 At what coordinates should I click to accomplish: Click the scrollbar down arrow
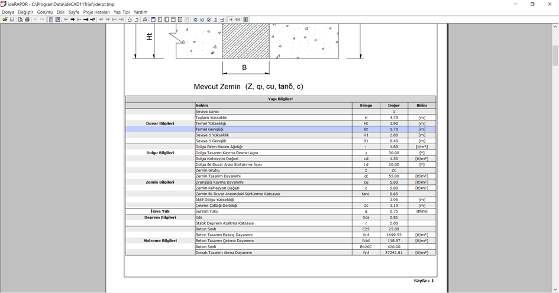555,290
